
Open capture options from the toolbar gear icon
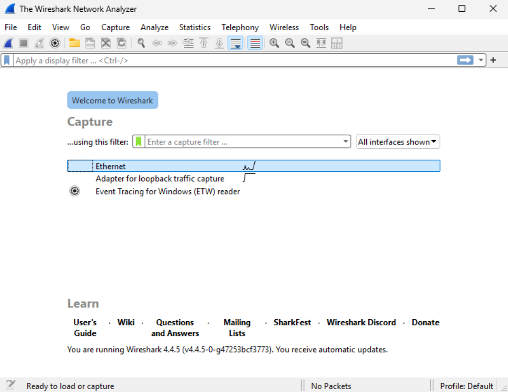click(55, 43)
